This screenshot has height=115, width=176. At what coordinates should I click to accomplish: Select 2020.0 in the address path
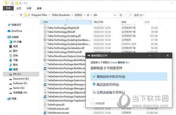pos(78,15)
